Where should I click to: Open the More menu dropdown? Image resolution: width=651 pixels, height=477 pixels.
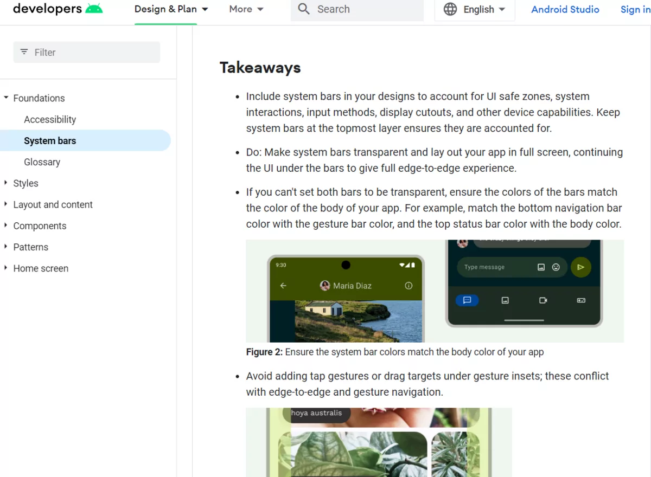pyautogui.click(x=246, y=9)
